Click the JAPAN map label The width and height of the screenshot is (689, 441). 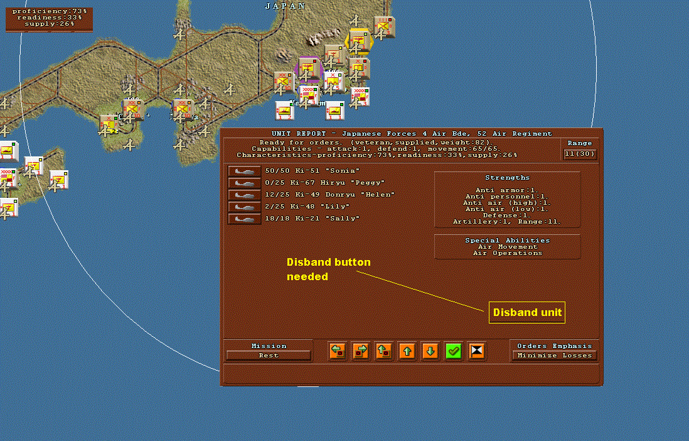[285, 6]
